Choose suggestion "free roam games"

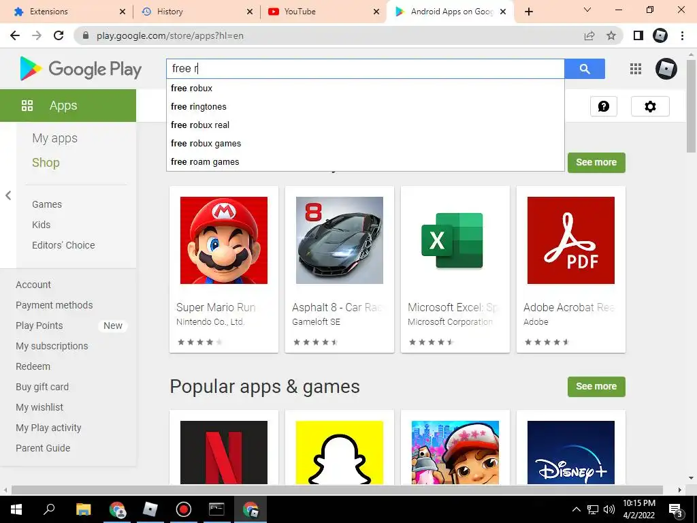pos(366,162)
